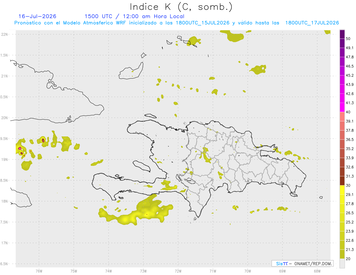Click the colorbar value '21.3'
356x275 pixels.
click(350, 250)
